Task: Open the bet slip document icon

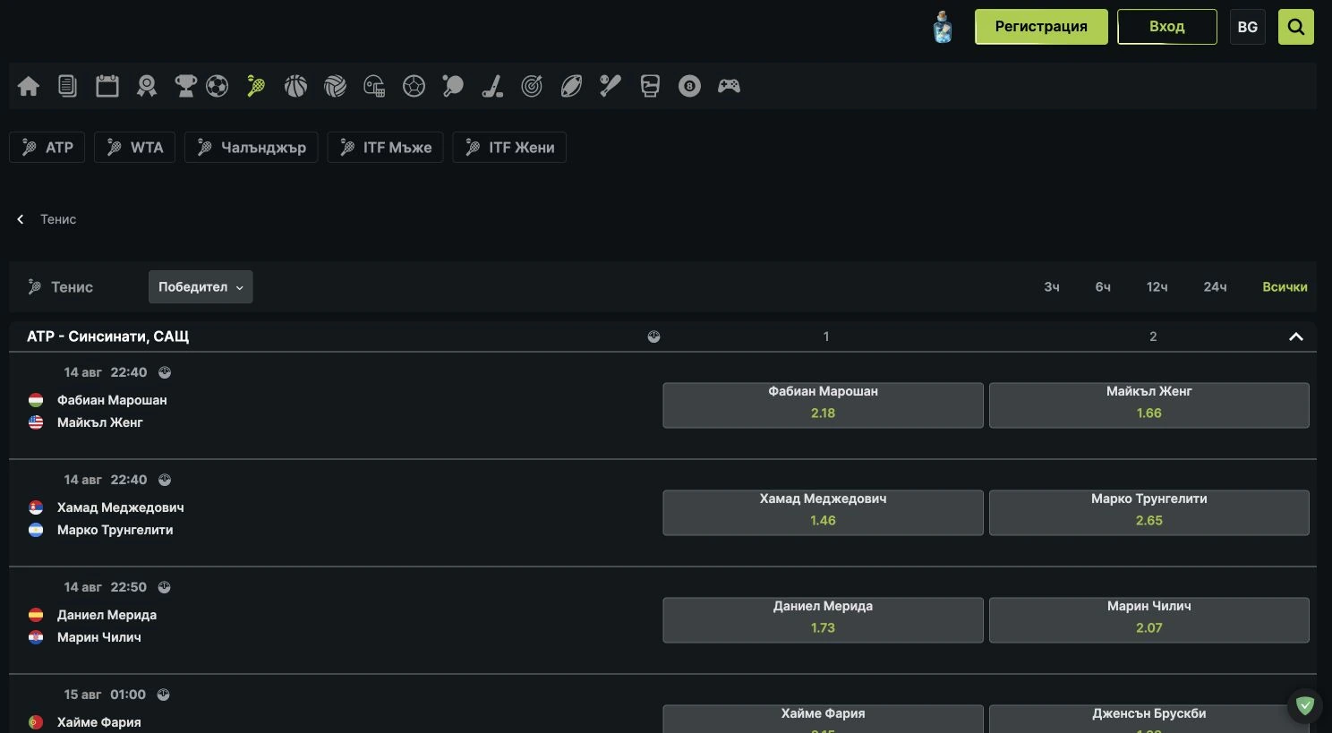Action: click(x=67, y=86)
